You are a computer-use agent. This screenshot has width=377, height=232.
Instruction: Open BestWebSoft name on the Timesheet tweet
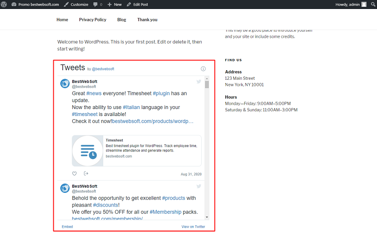tap(85, 82)
